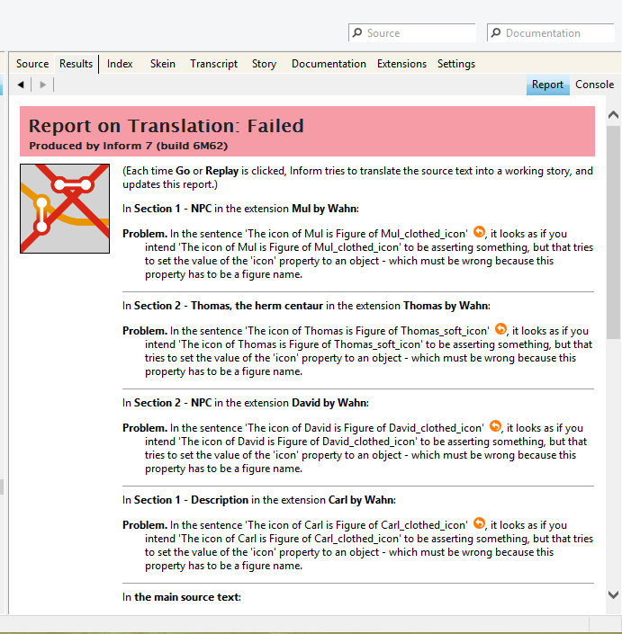Click source link icon after Carl_clothed_icon sentence
The width and height of the screenshot is (622, 634).
click(479, 523)
